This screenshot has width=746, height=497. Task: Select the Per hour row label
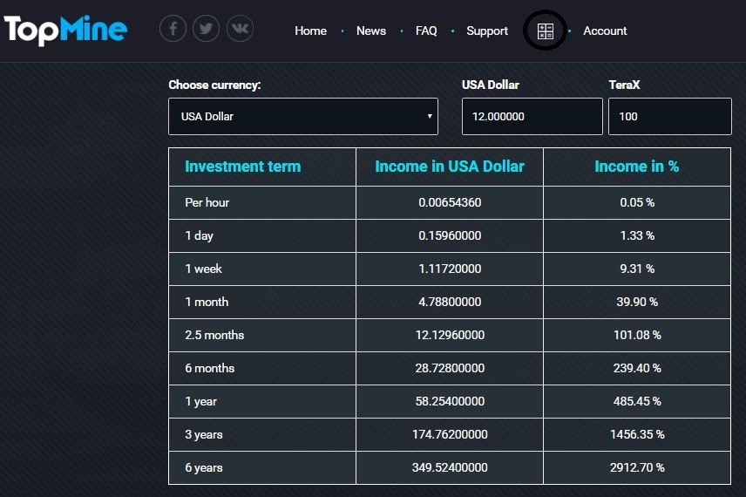point(207,202)
